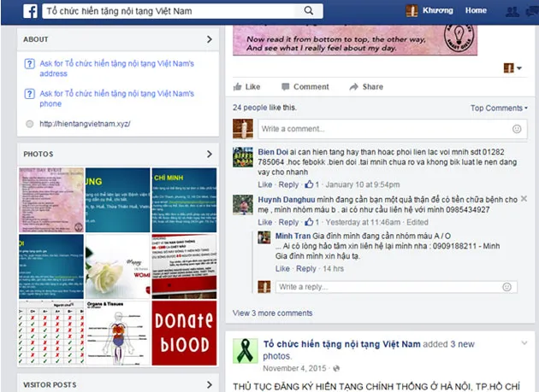Click the January 10 at 9:54pm timestamp
Image resolution: width=539 pixels, height=392 pixels.
pos(362,184)
